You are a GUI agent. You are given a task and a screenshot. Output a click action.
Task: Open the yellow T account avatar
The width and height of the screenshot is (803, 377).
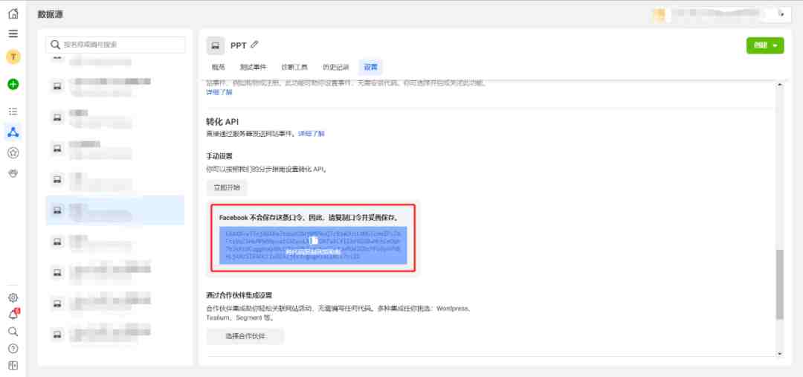coord(13,57)
